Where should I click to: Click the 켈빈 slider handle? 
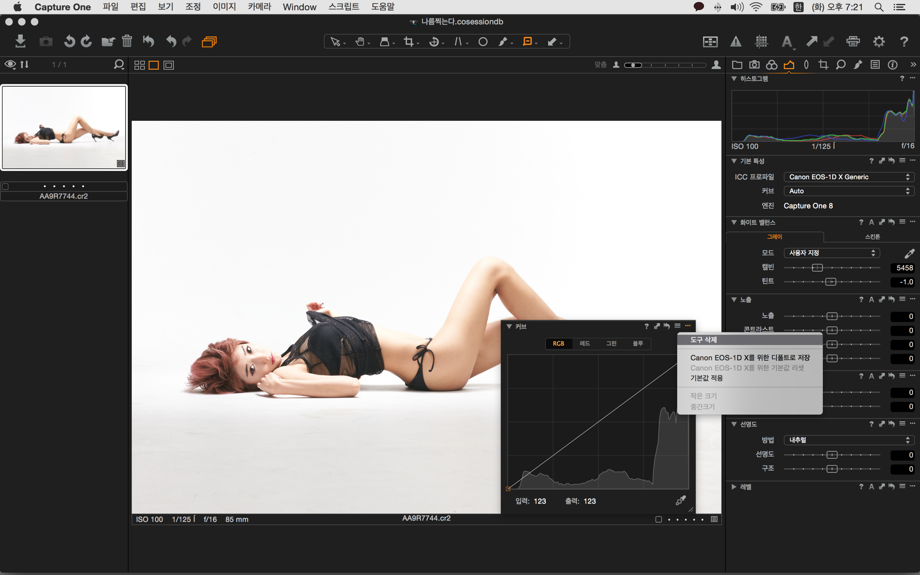pyautogui.click(x=817, y=268)
